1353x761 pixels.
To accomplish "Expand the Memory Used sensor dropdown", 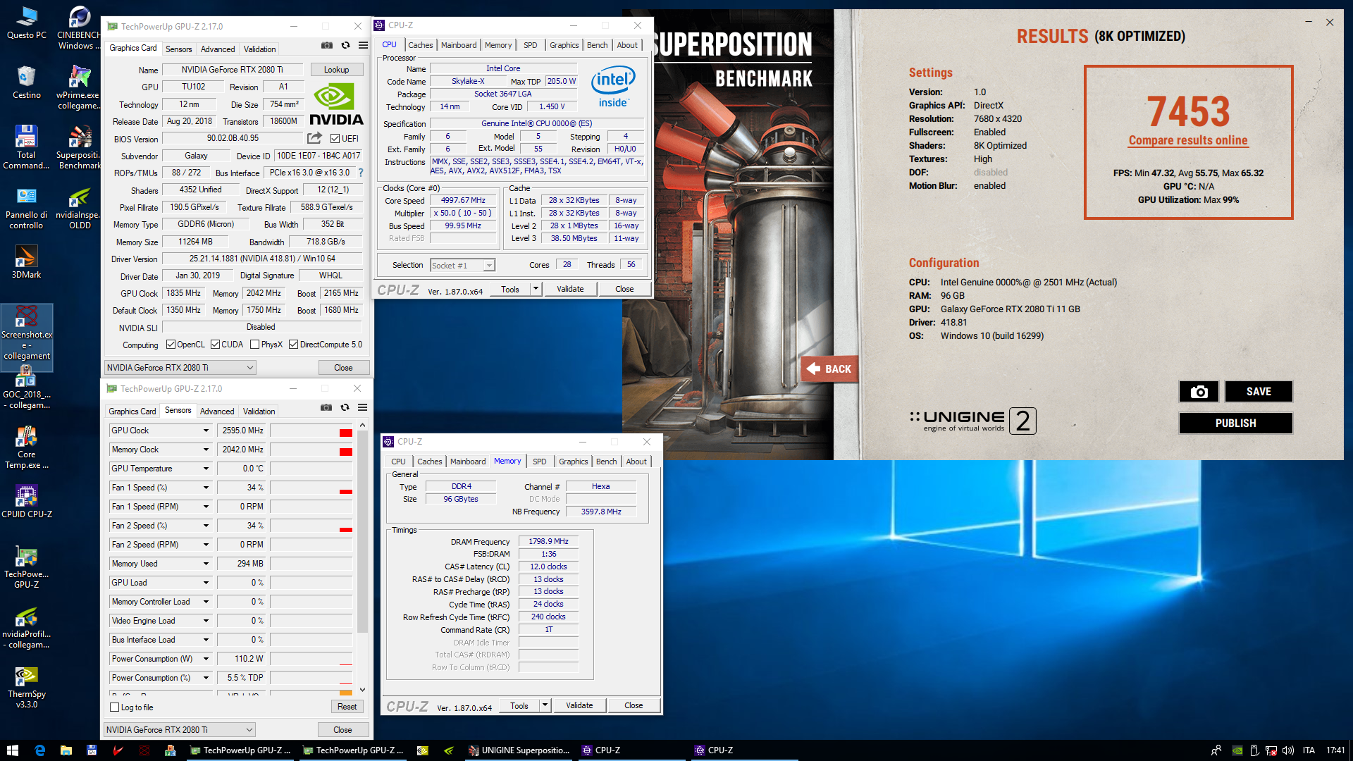I will [206, 564].
